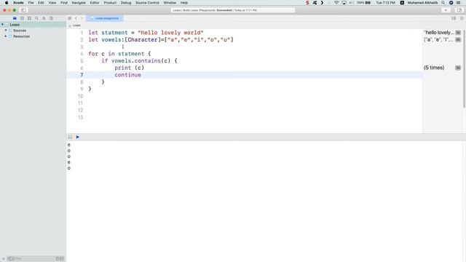Expand the Resources folder
466x262 pixels.
pyautogui.click(x=6, y=36)
